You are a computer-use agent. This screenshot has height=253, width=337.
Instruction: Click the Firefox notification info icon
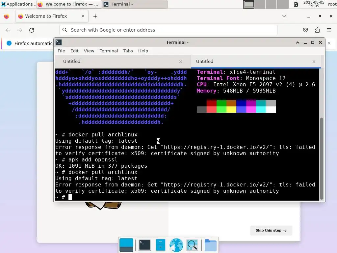[x=9, y=43]
